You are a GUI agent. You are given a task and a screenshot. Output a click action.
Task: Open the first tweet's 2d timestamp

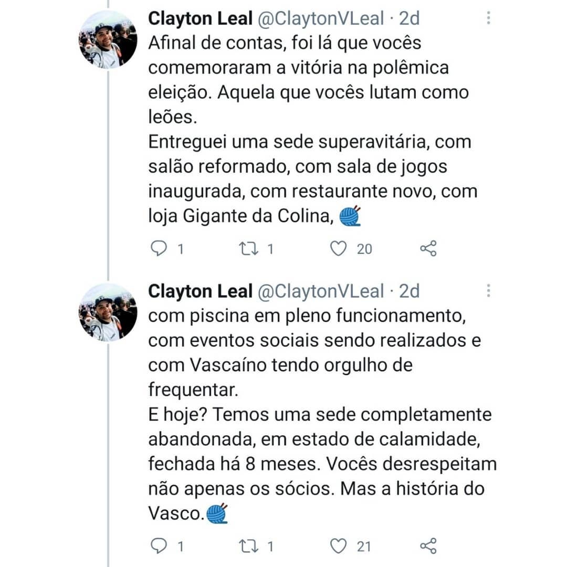(409, 19)
